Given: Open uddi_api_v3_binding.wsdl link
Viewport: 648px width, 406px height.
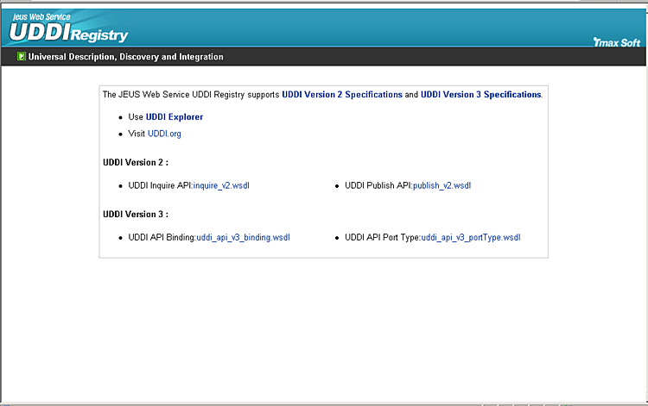Looking at the screenshot, I should (243, 237).
